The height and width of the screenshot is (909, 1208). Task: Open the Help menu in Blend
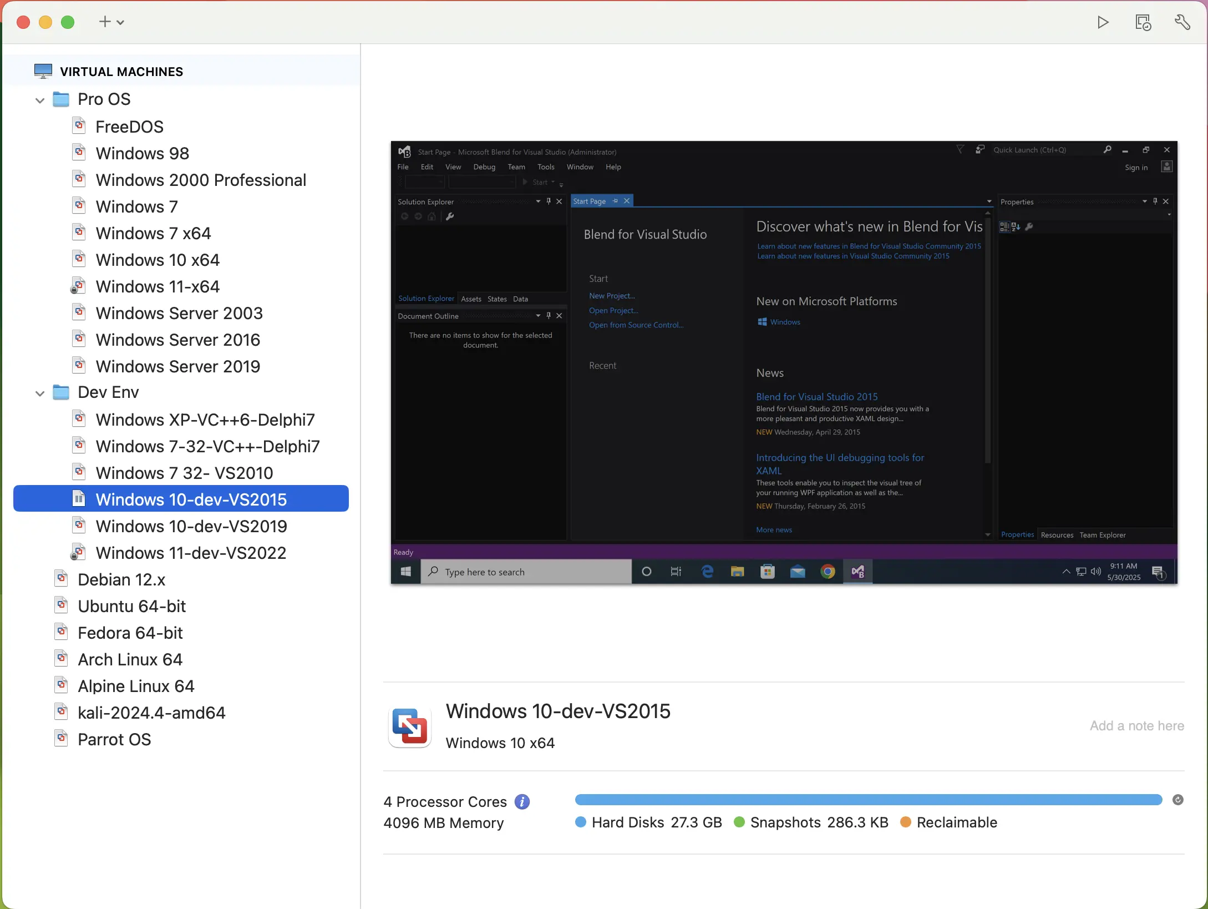(613, 167)
